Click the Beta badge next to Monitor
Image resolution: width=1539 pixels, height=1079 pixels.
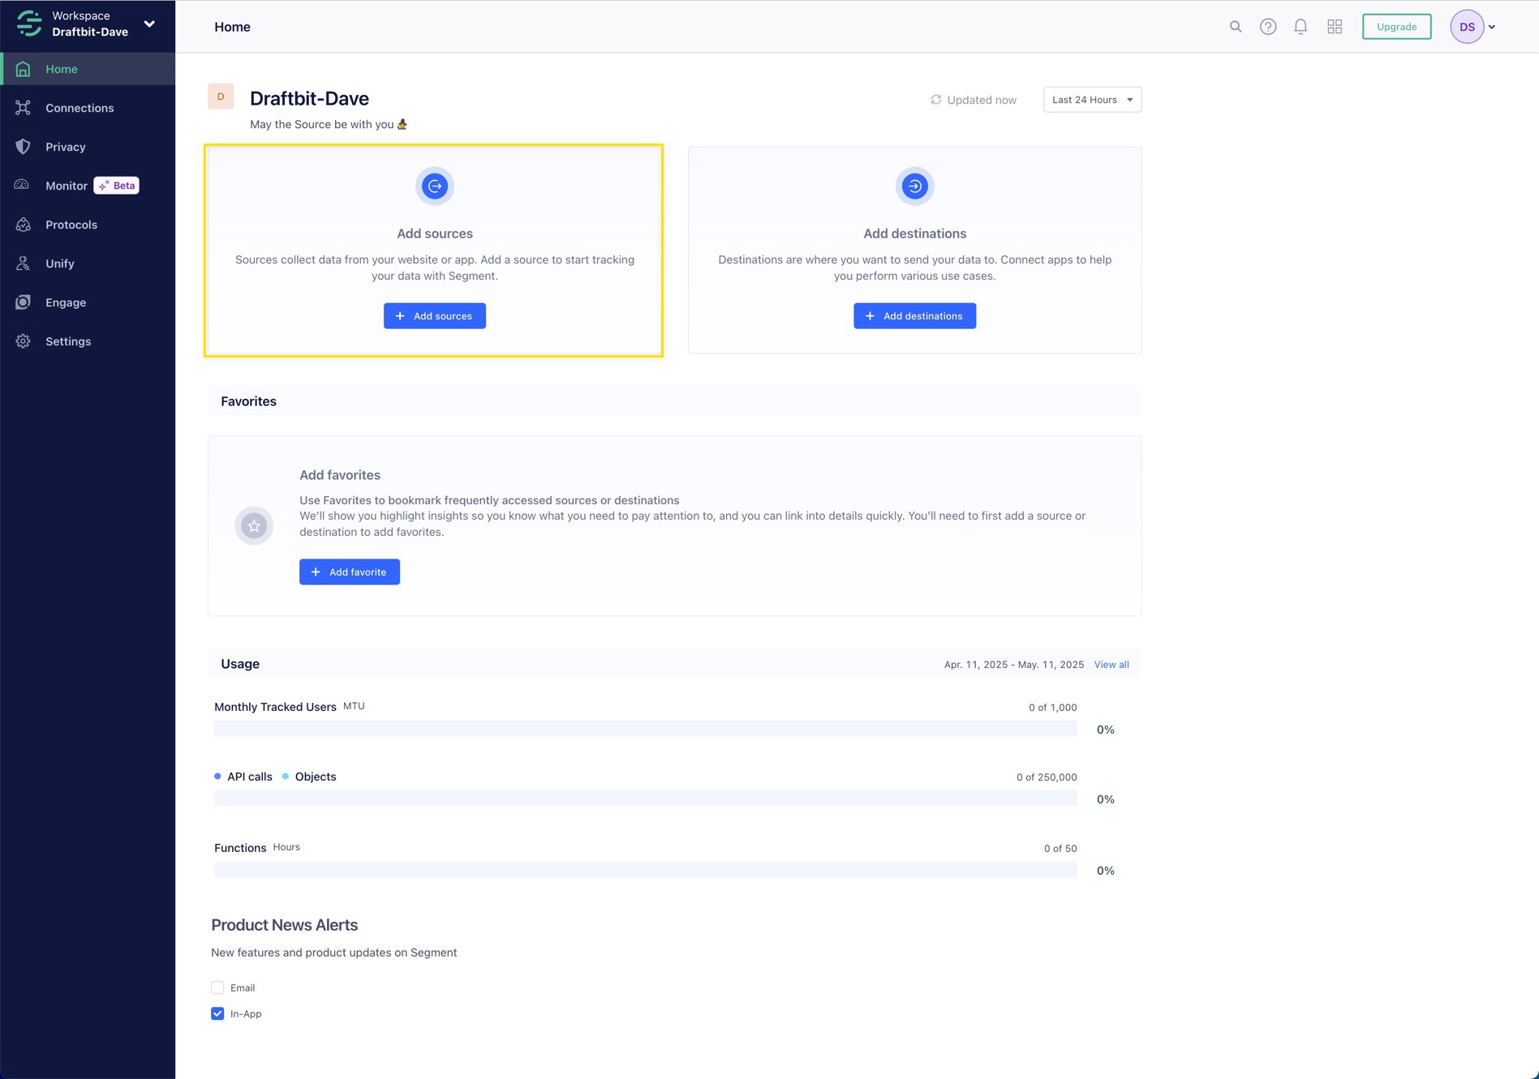[x=117, y=186]
